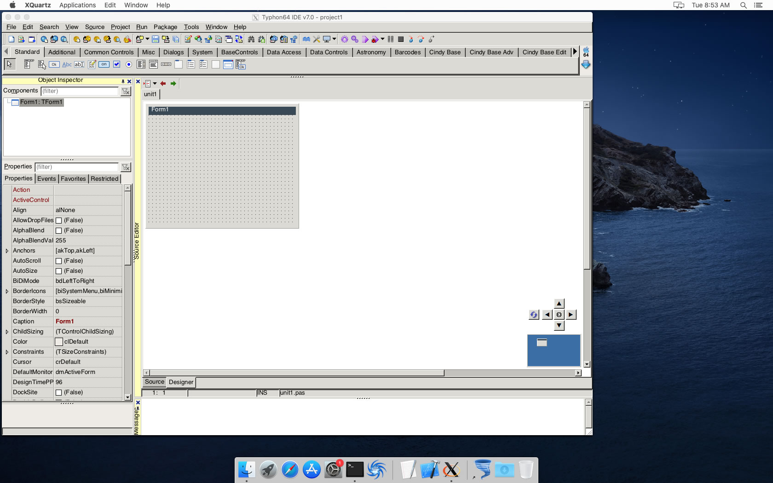Open the Tools menu
The height and width of the screenshot is (483, 773).
(191, 27)
